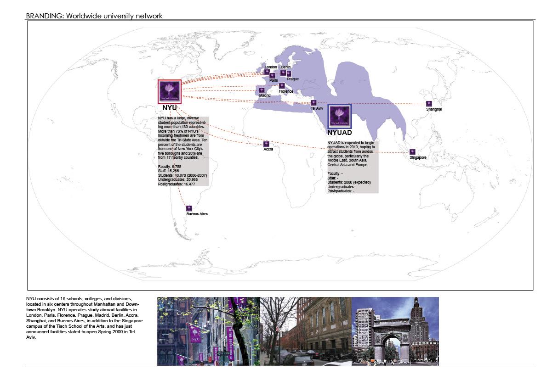Click the 'Berlin' city label
547x386 pixels.
coord(286,67)
